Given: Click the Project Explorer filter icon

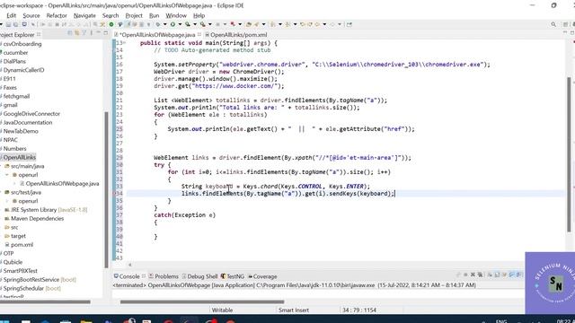Looking at the screenshot, I should pos(84,33).
